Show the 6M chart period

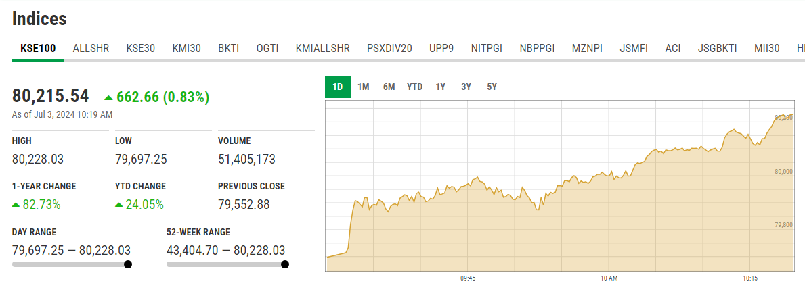389,87
